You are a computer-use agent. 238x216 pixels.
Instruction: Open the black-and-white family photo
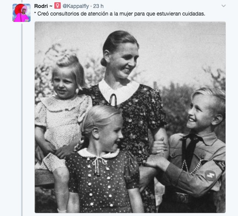click(130, 117)
